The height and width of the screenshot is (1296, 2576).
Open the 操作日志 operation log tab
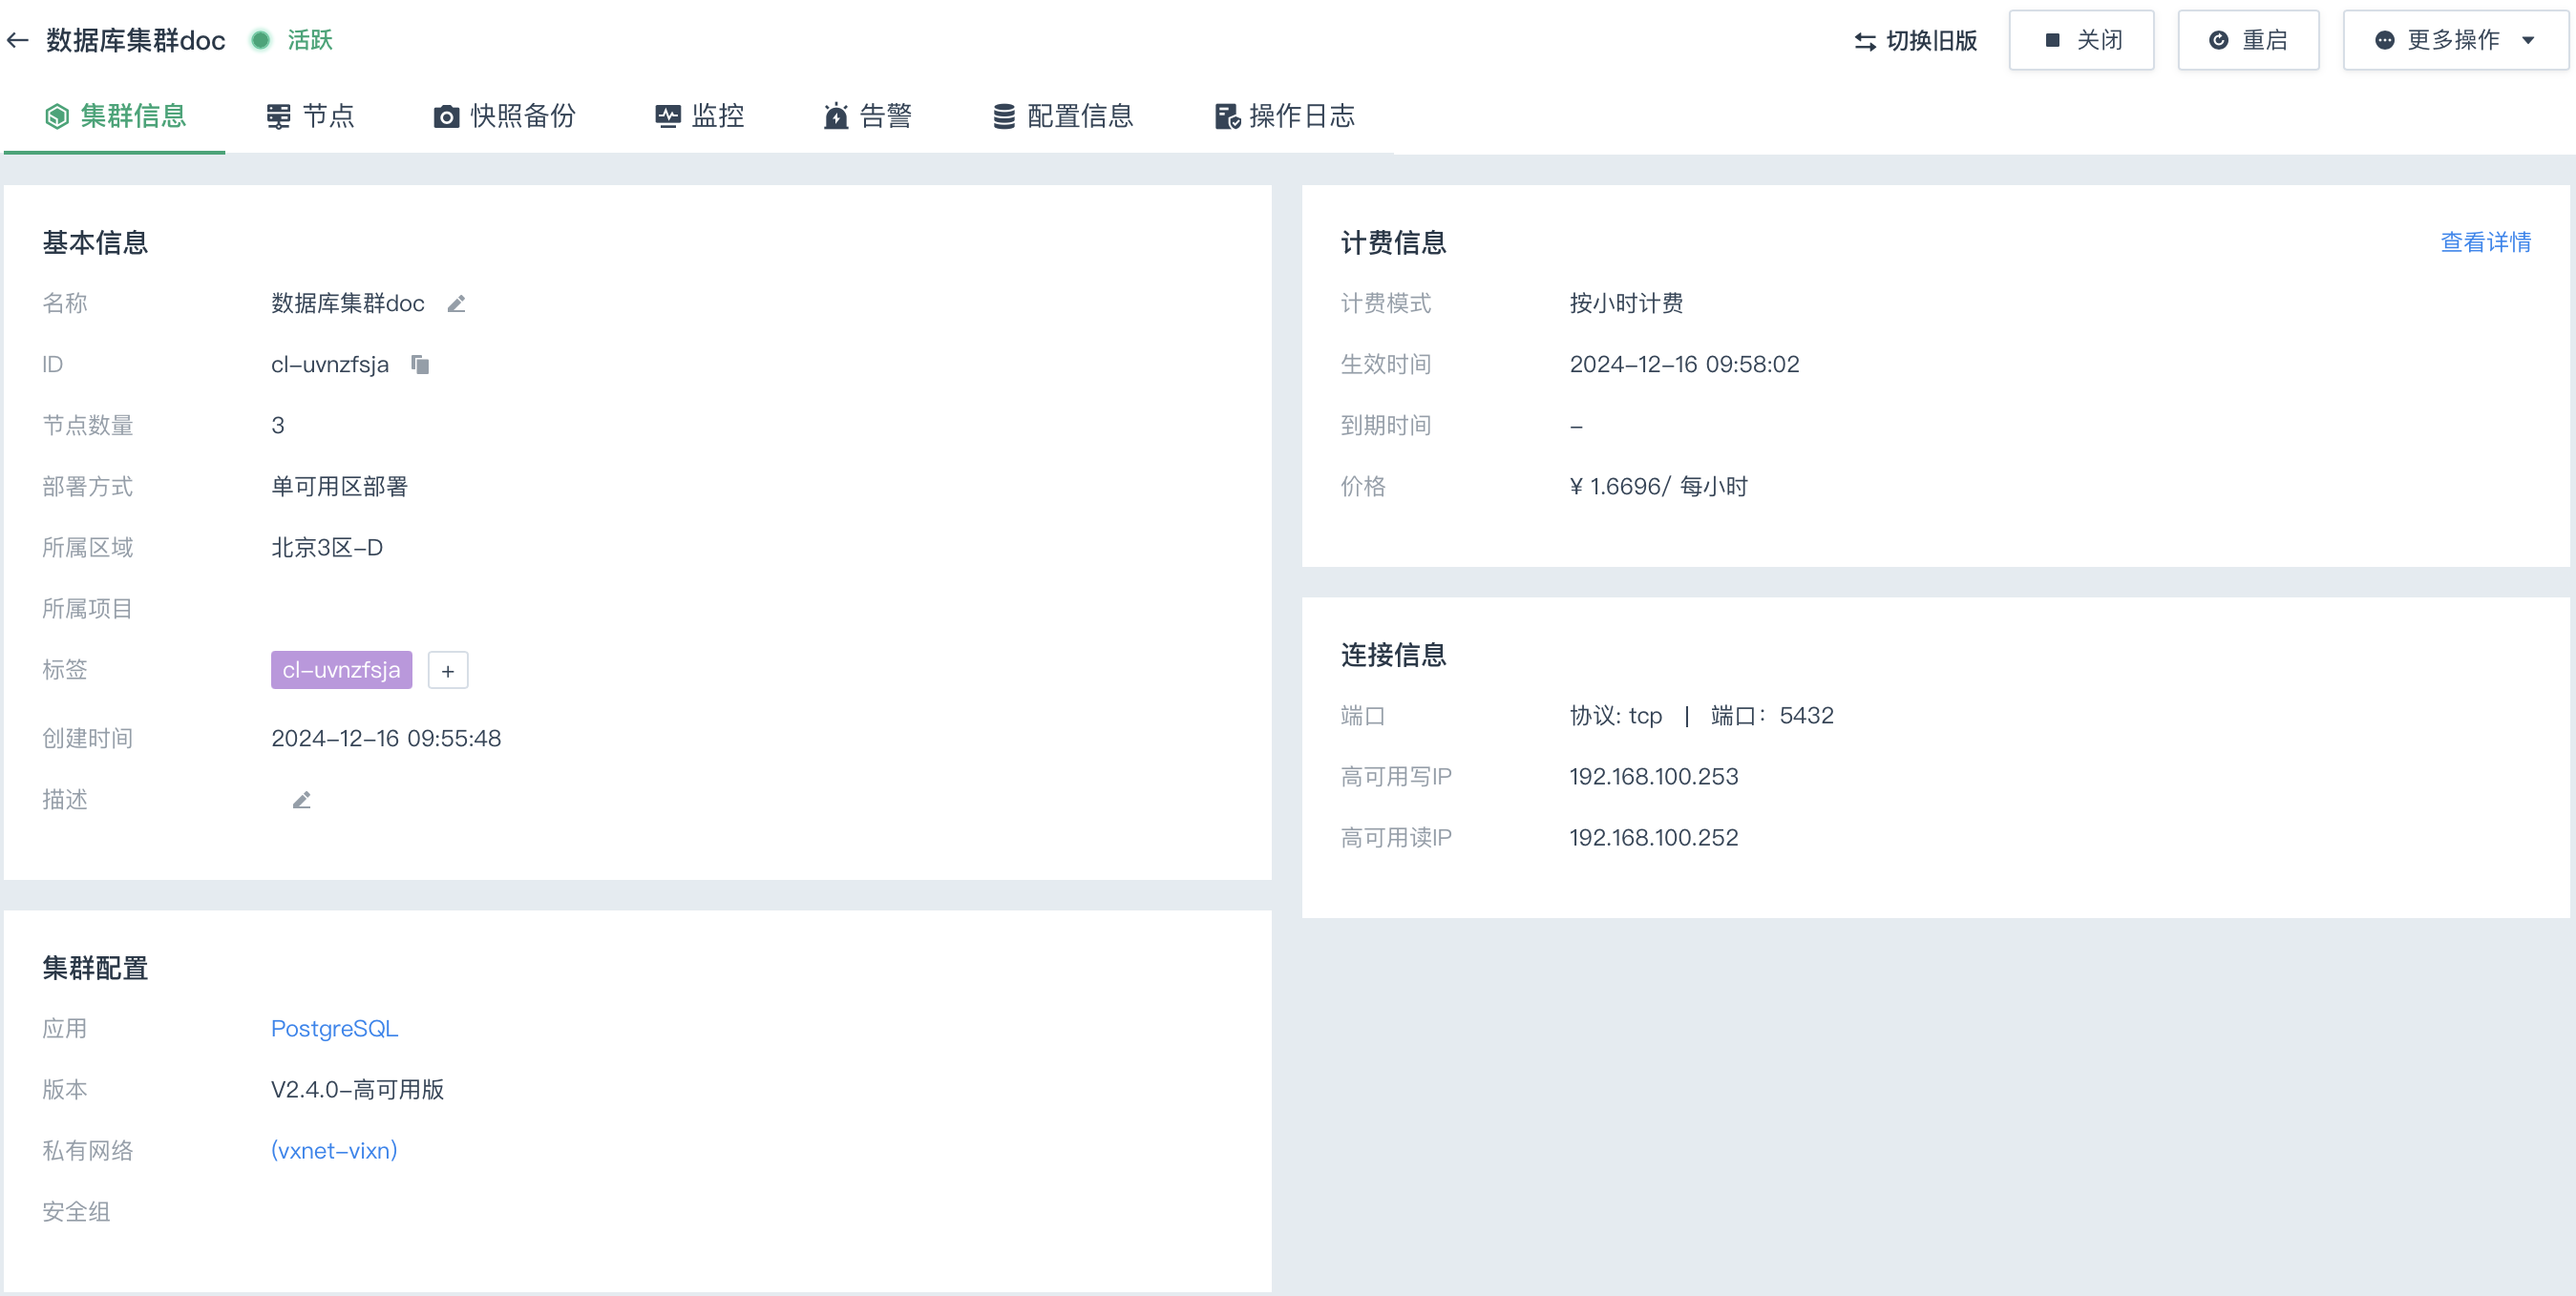(x=1284, y=115)
